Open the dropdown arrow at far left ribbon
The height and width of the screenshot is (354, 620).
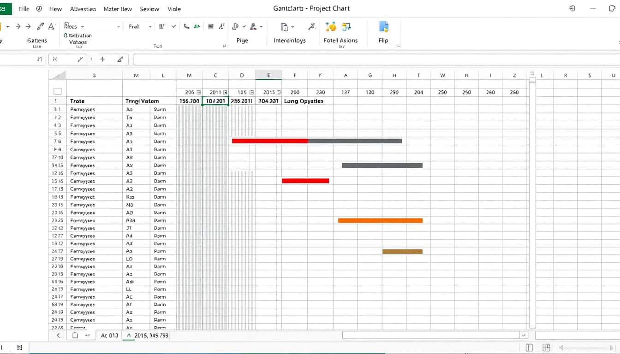click(8, 27)
